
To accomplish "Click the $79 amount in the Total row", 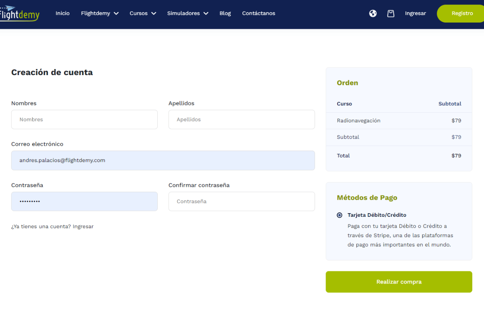I will pyautogui.click(x=456, y=156).
